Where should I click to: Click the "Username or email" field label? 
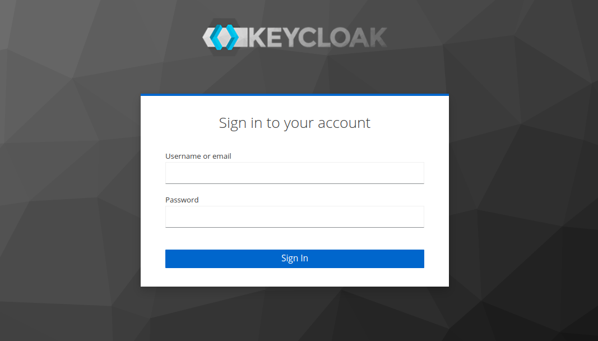point(198,156)
